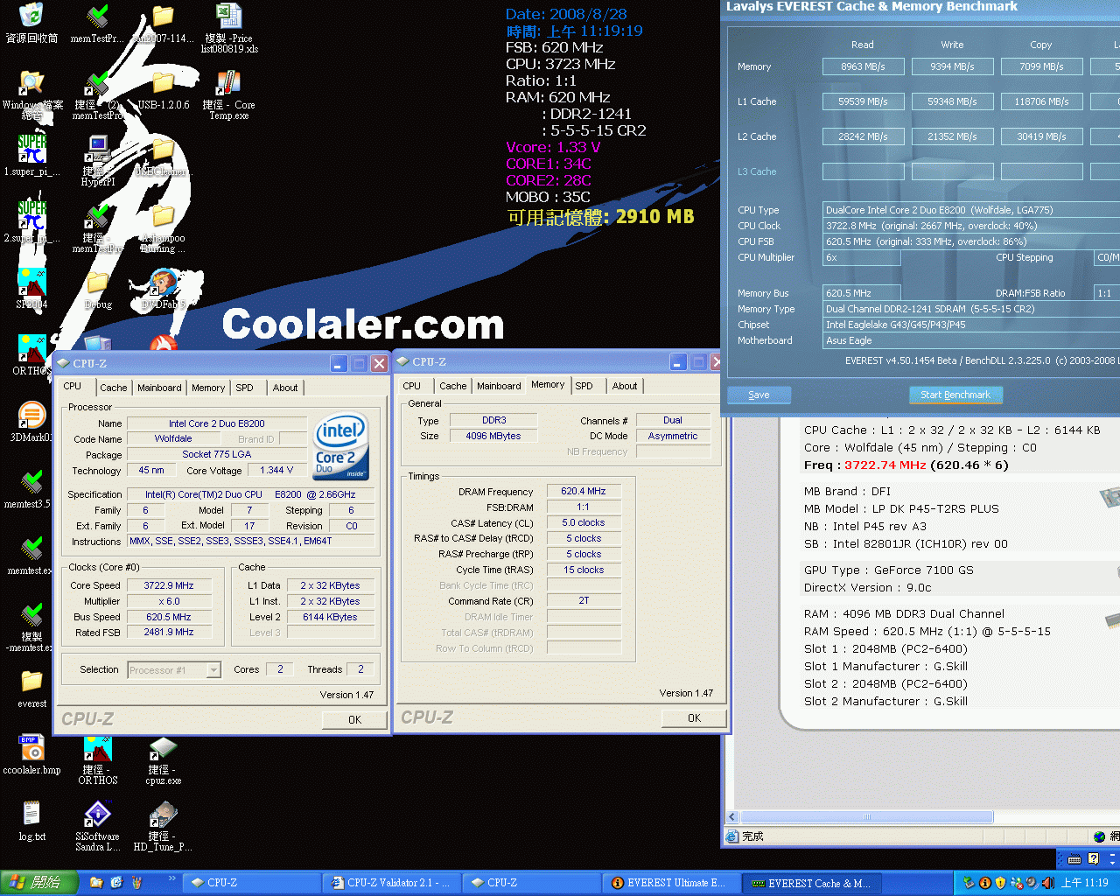Launch the 1.super_pi_... desktop icon
This screenshot has height=896, width=1120.
31,149
